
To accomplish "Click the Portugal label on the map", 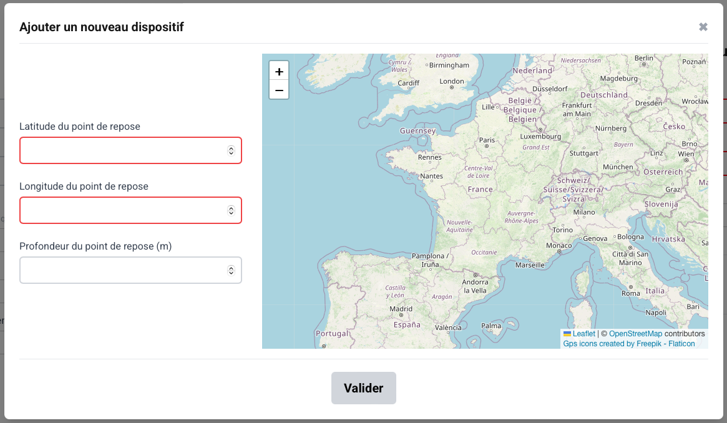I will click(x=331, y=334).
